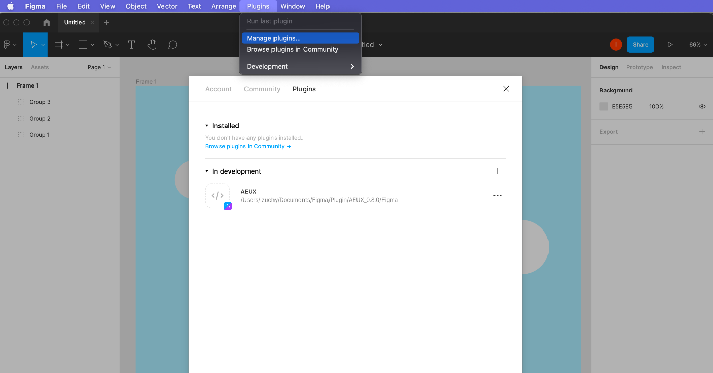The width and height of the screenshot is (713, 373).
Task: Open the Help menu
Action: pyautogui.click(x=322, y=6)
